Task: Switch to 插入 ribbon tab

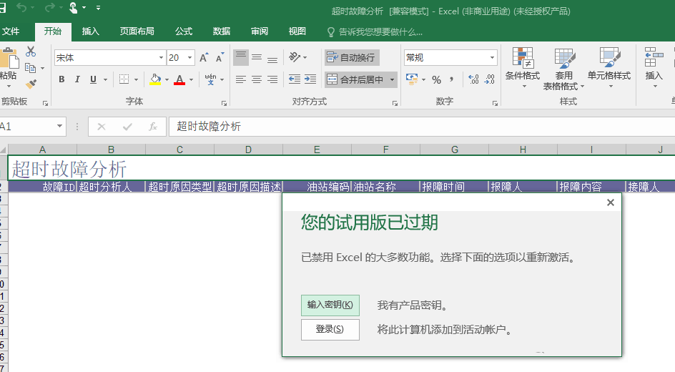Action: [x=90, y=31]
